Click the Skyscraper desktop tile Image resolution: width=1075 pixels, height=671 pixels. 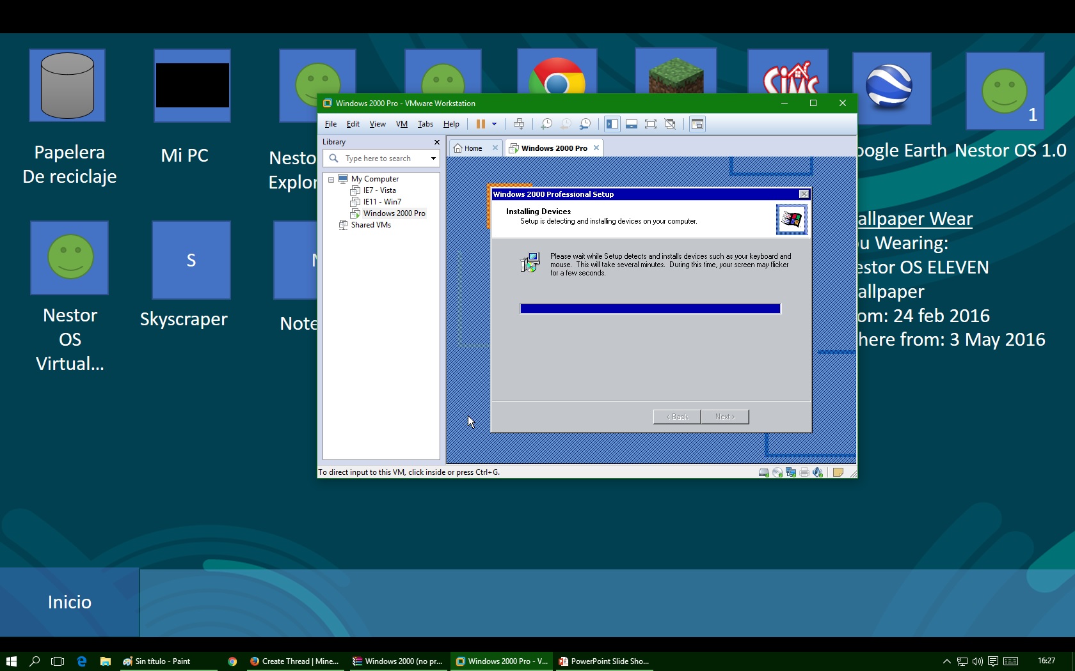(x=191, y=260)
